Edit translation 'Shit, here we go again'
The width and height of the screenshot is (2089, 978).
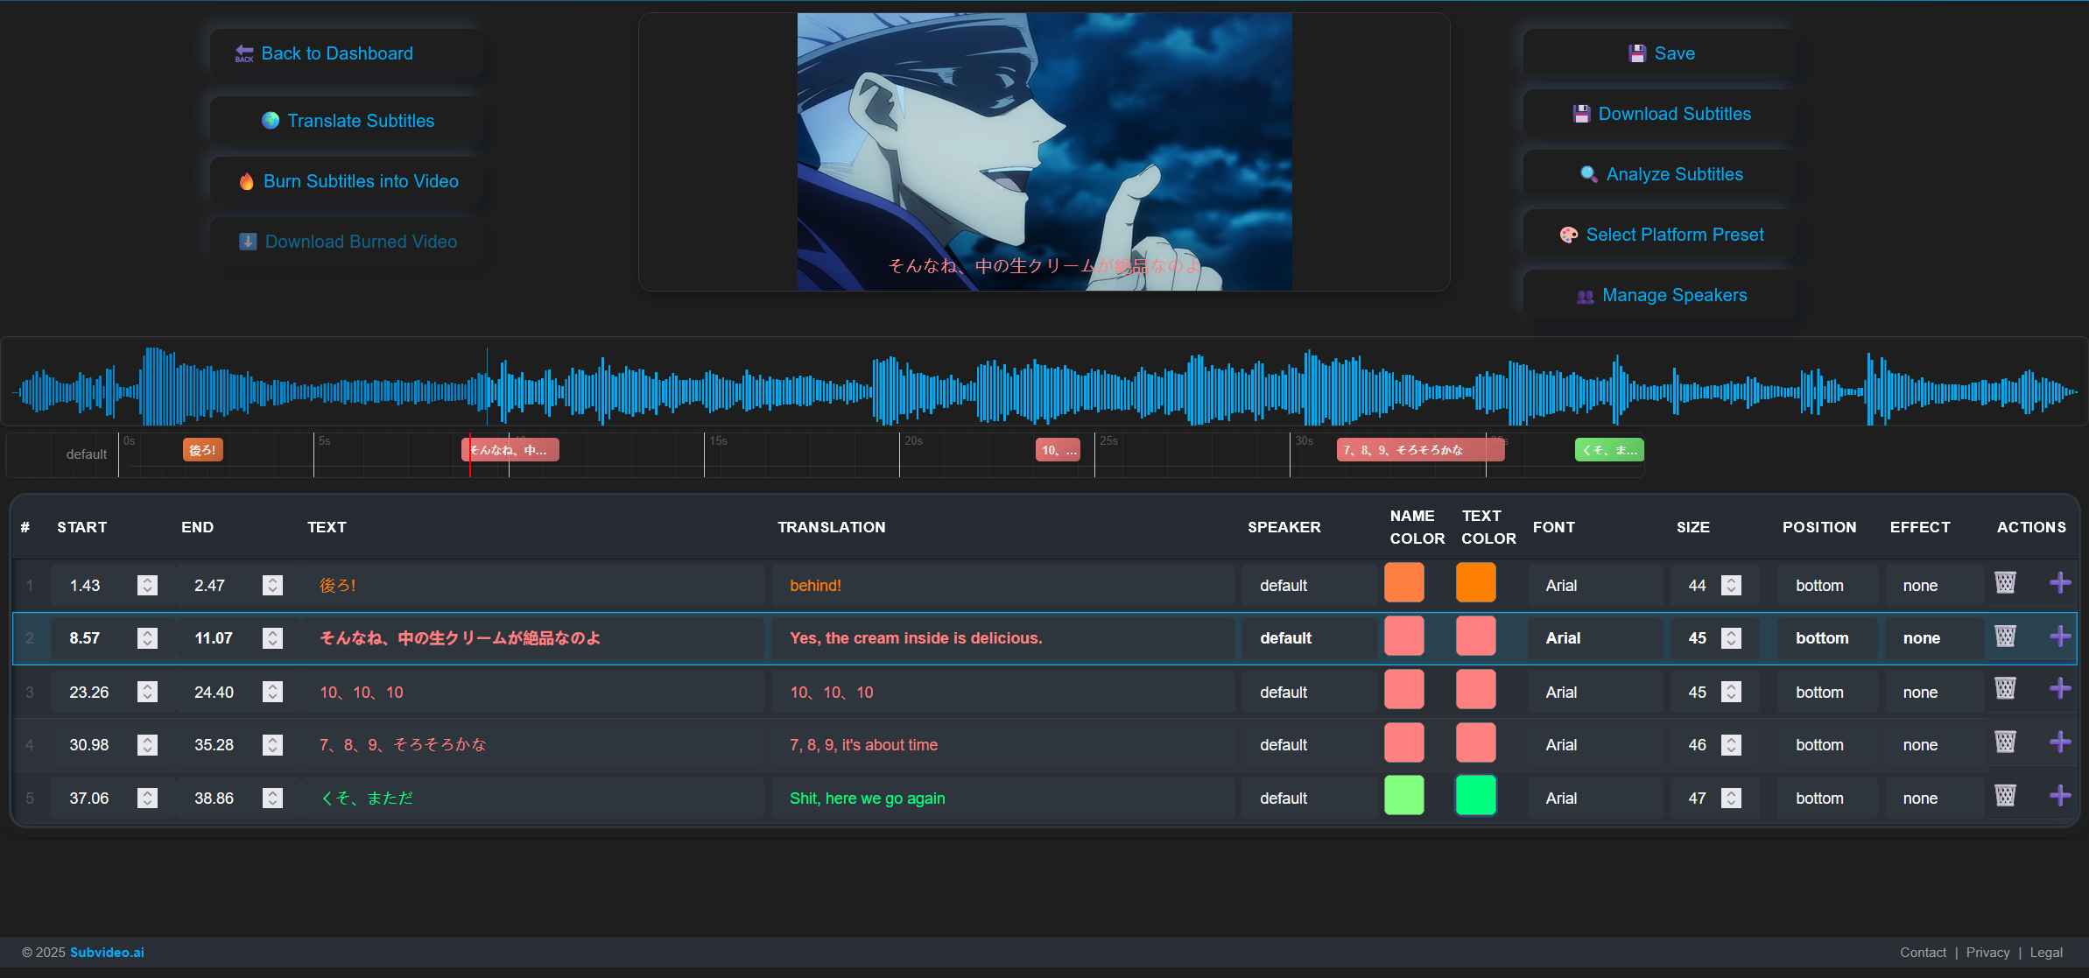click(x=1002, y=799)
